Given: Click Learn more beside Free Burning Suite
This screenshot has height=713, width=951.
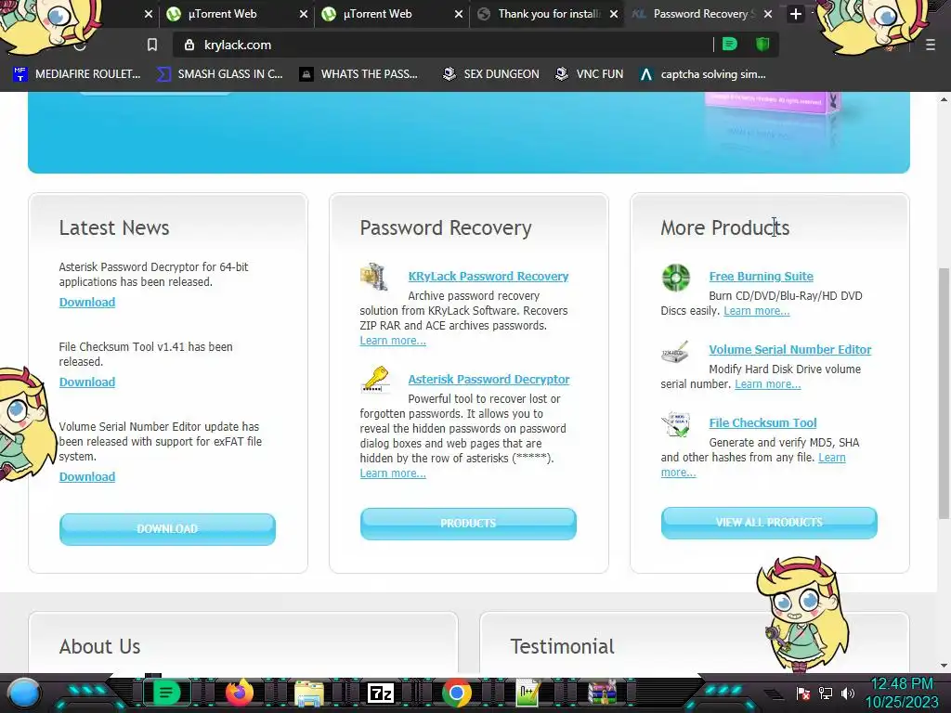Looking at the screenshot, I should (x=757, y=311).
